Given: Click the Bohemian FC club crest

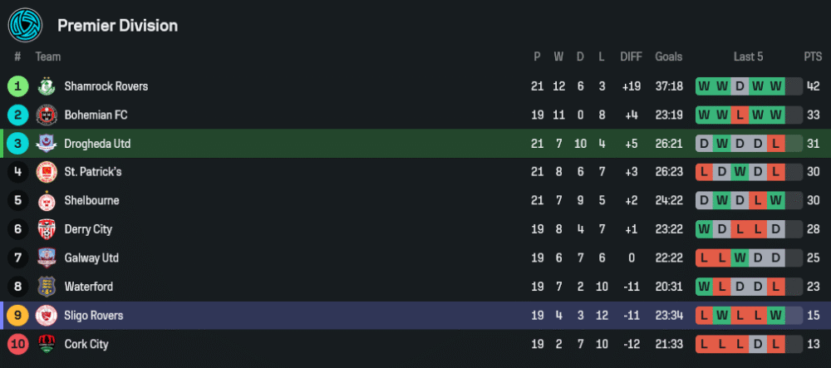Looking at the screenshot, I should pyautogui.click(x=46, y=115).
